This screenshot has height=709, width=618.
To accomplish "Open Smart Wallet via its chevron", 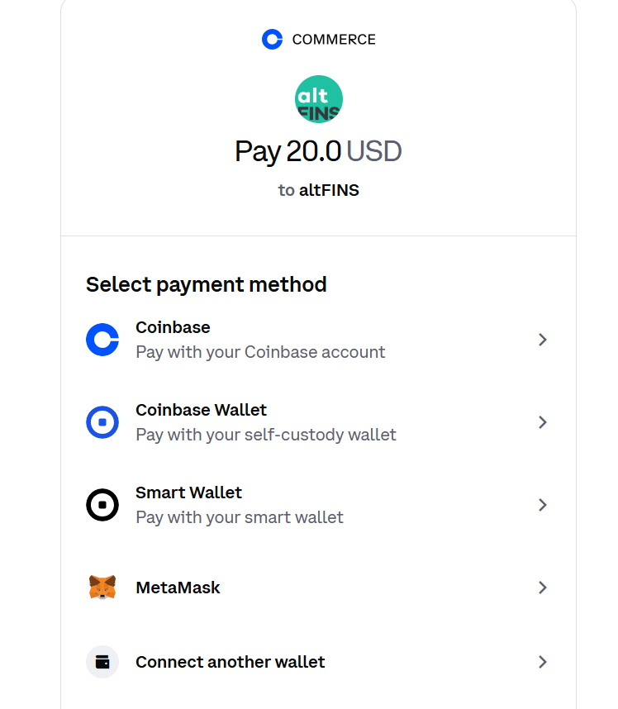I will pyautogui.click(x=543, y=505).
